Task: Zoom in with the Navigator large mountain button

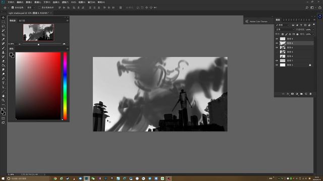Action: [x=64, y=44]
